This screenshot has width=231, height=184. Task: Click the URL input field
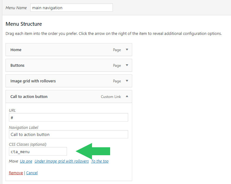69,117
